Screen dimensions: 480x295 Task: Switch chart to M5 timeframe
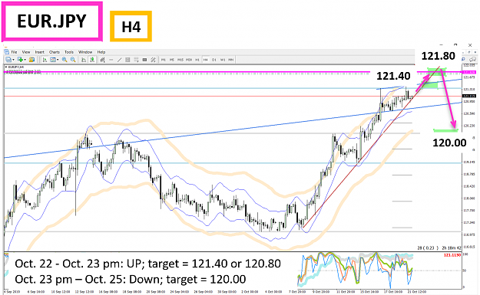(172, 60)
